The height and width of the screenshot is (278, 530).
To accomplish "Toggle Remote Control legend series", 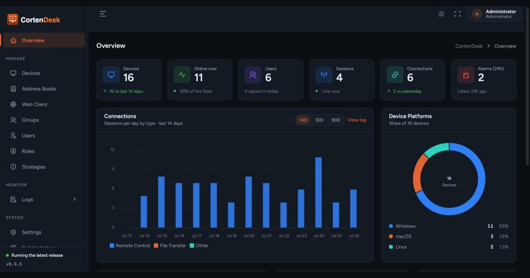I will (x=130, y=246).
